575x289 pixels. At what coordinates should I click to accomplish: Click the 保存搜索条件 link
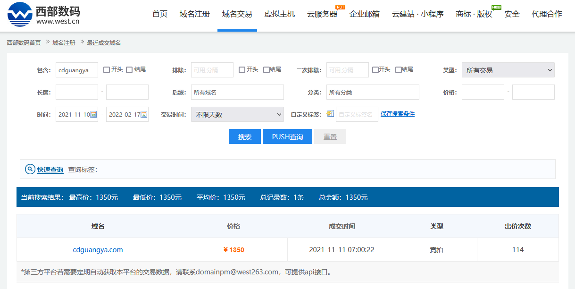click(x=398, y=113)
